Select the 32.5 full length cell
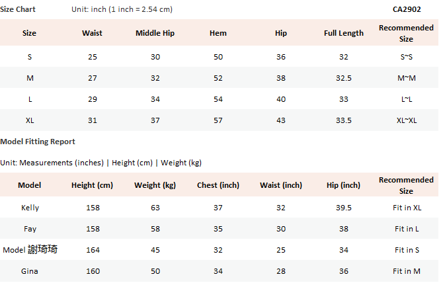Image resolution: width=445 pixels, height=291 pixels. [344, 78]
